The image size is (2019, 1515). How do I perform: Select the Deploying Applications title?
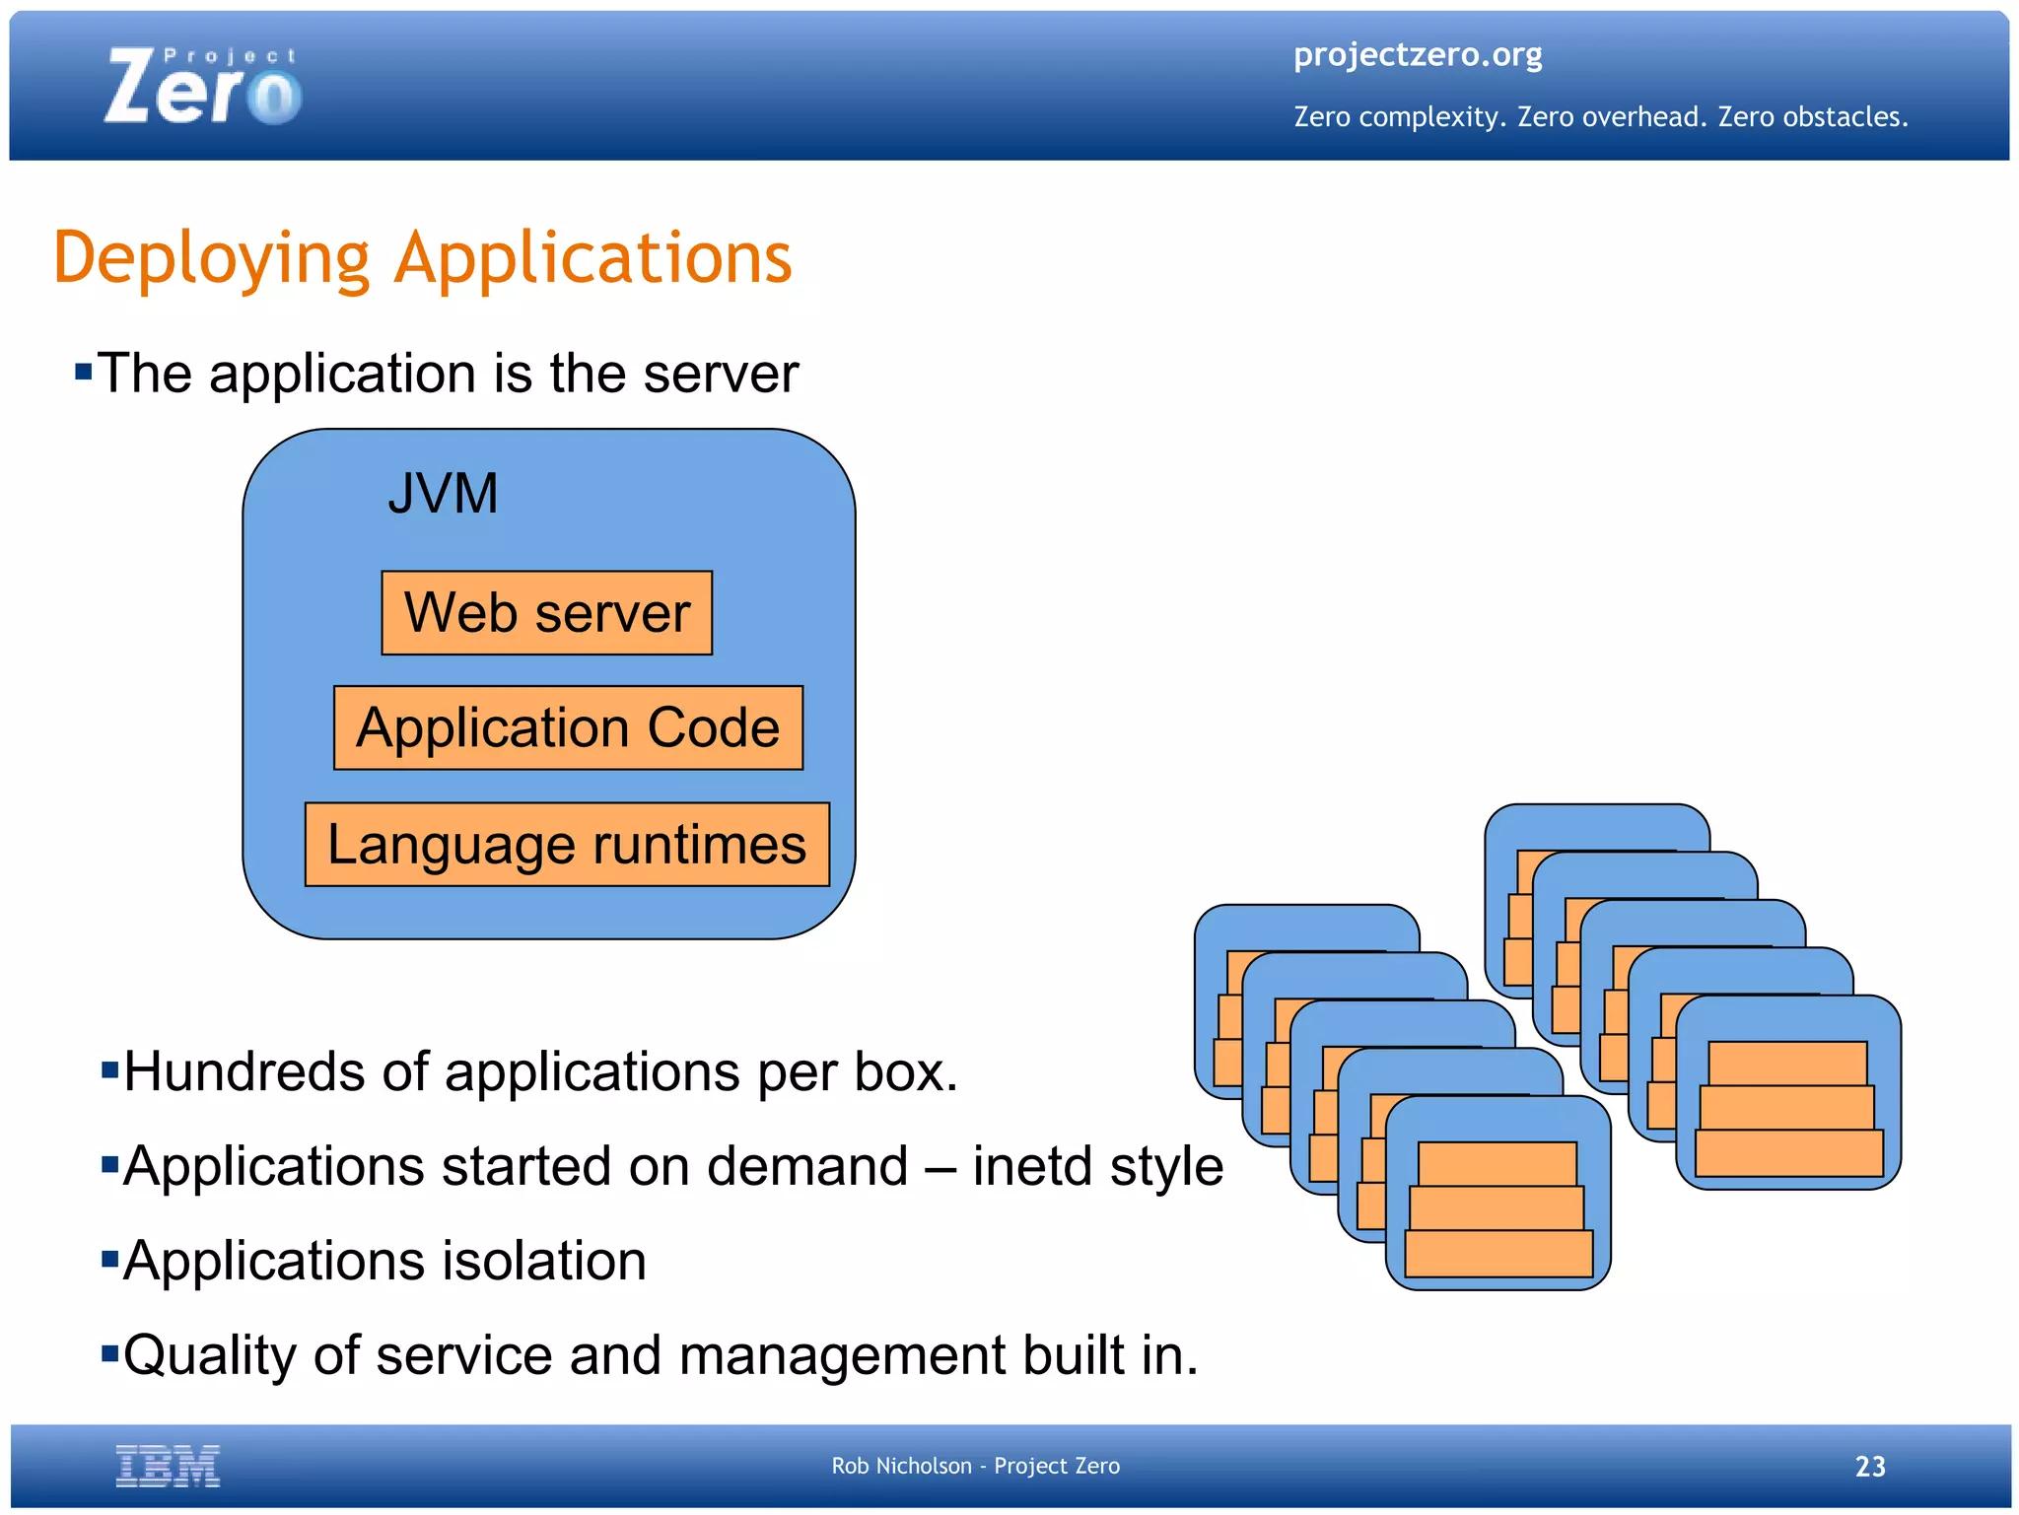(422, 258)
